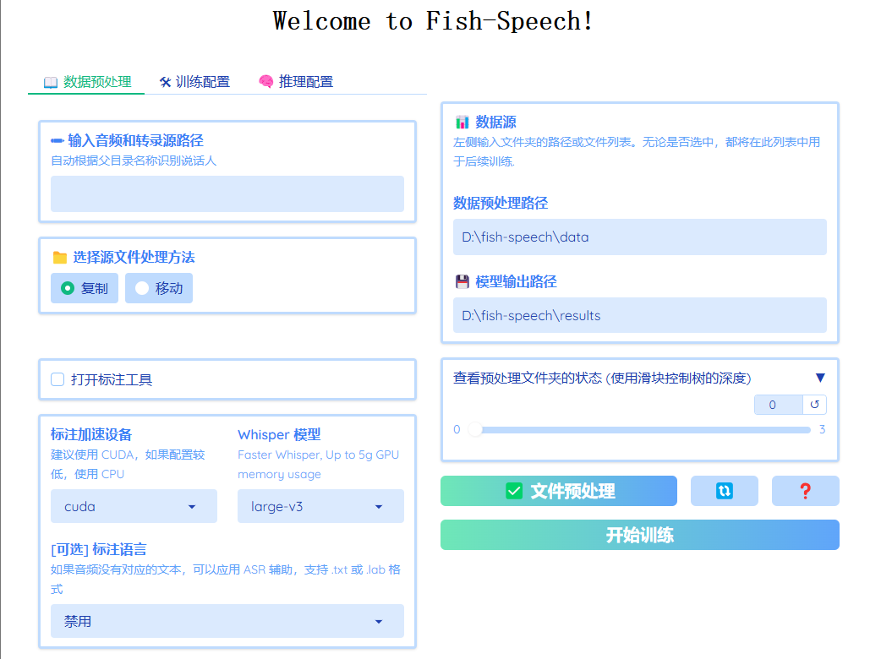
Task: Click the brain icon on 推理配置 tab
Action: (x=265, y=82)
